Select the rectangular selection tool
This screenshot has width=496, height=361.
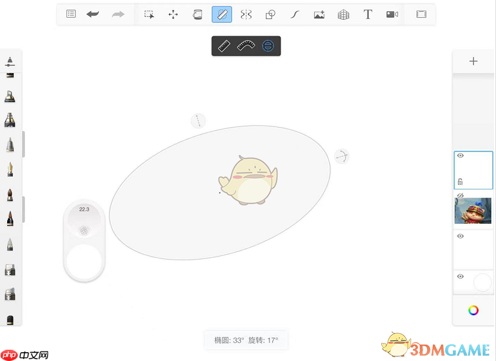coord(149,14)
